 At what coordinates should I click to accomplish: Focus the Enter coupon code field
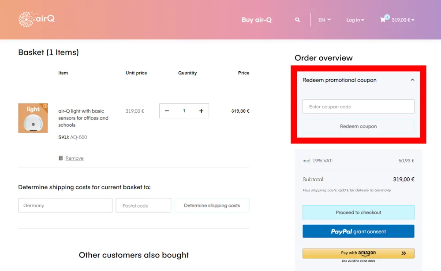point(358,106)
